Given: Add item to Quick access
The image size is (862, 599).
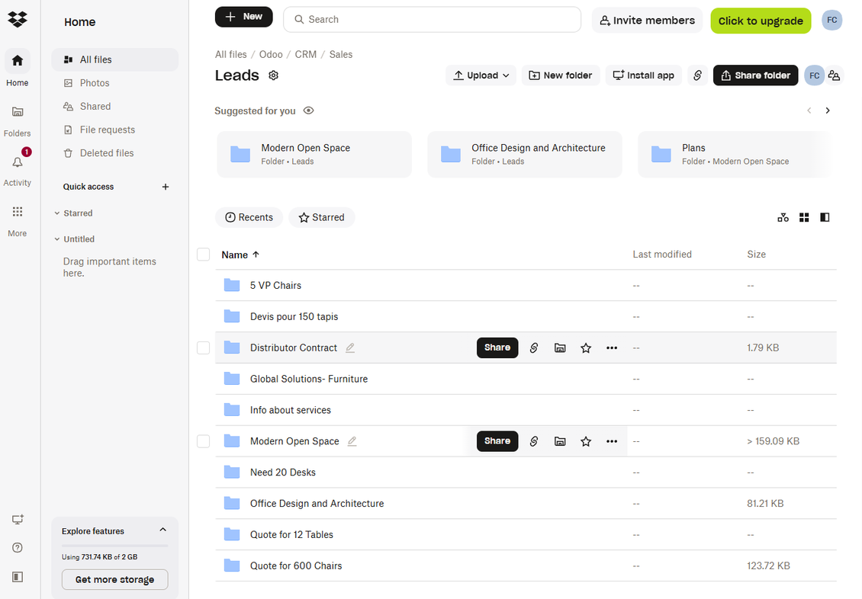Looking at the screenshot, I should (x=166, y=187).
